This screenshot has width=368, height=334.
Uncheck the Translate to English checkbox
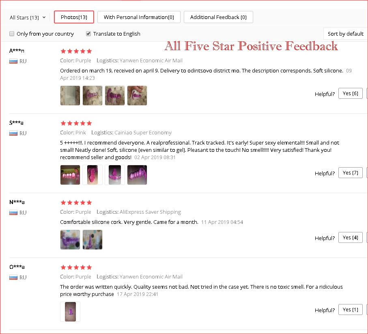pos(88,34)
